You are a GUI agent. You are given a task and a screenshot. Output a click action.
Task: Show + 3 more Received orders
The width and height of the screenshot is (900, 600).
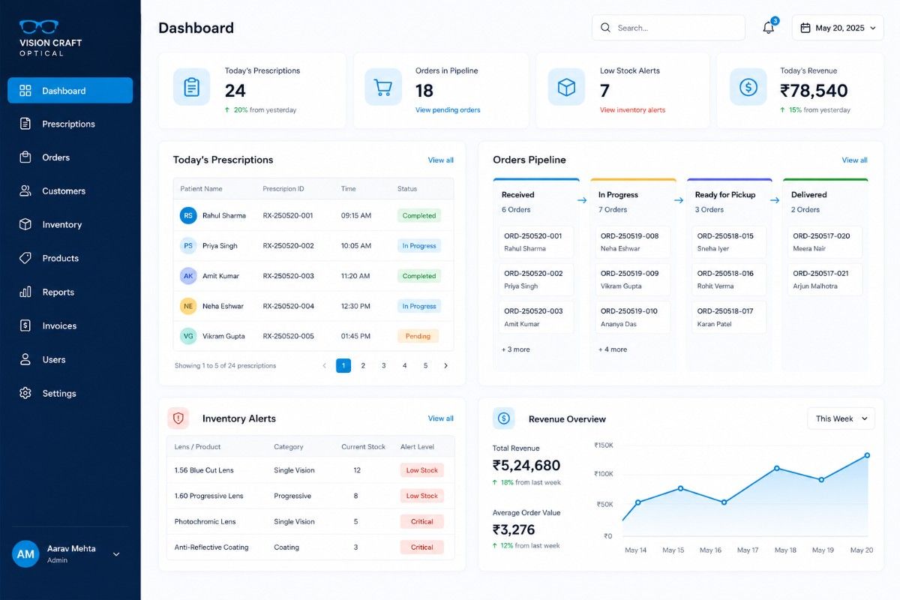coord(516,349)
